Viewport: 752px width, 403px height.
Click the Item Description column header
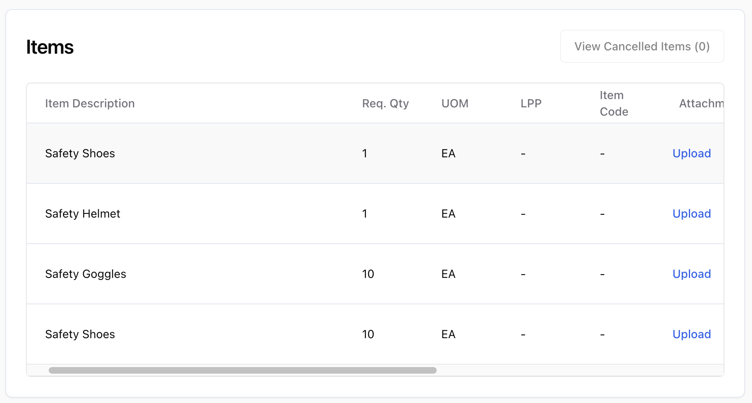click(90, 103)
